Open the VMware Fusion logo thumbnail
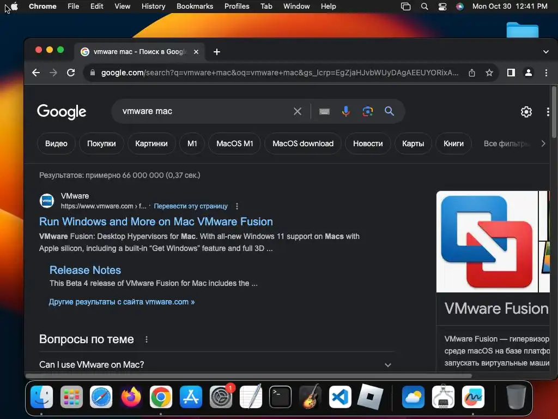The height and width of the screenshot is (419, 558). pos(487,242)
